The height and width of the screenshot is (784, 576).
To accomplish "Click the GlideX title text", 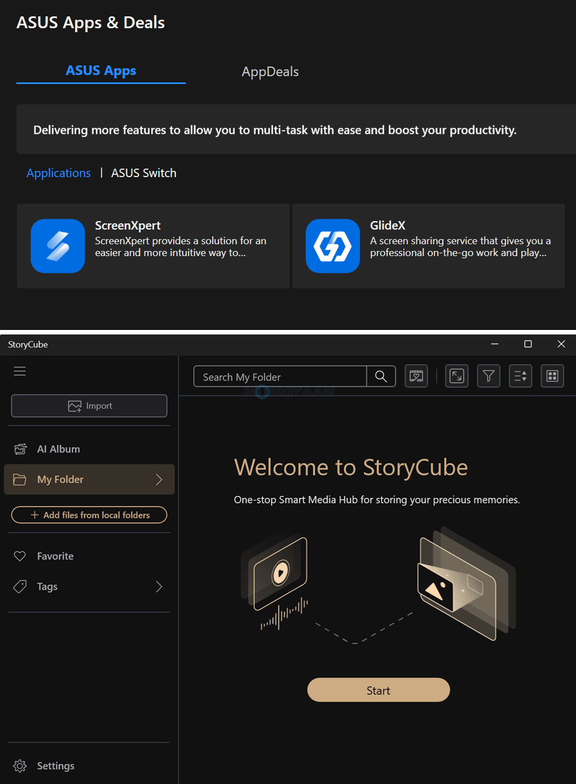I will [388, 226].
